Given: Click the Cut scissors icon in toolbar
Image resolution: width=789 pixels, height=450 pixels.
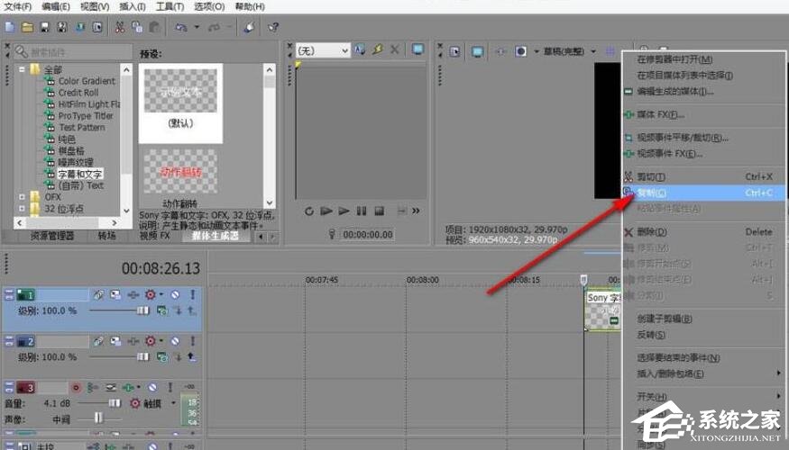Looking at the screenshot, I should click(x=120, y=27).
